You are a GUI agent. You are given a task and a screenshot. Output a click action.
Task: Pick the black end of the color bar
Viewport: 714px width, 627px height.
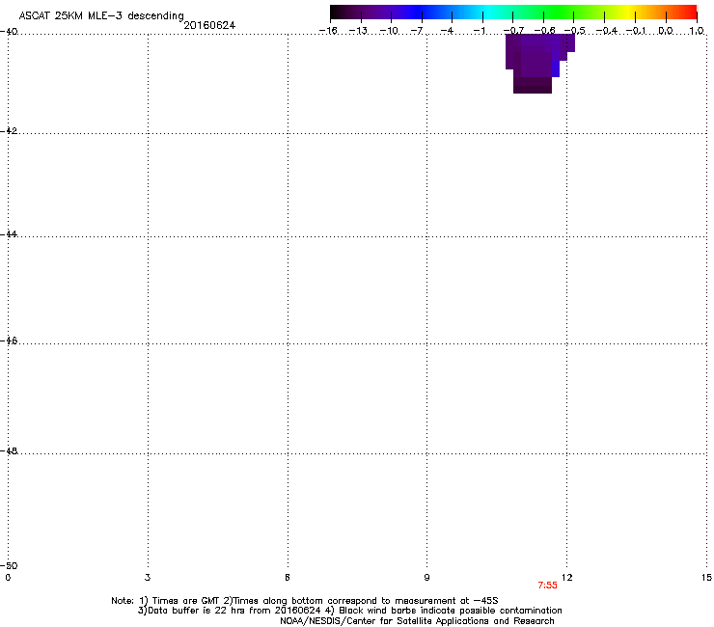[x=337, y=13]
